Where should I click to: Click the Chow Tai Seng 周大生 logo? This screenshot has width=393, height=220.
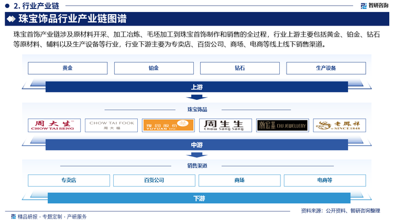pos(54,125)
